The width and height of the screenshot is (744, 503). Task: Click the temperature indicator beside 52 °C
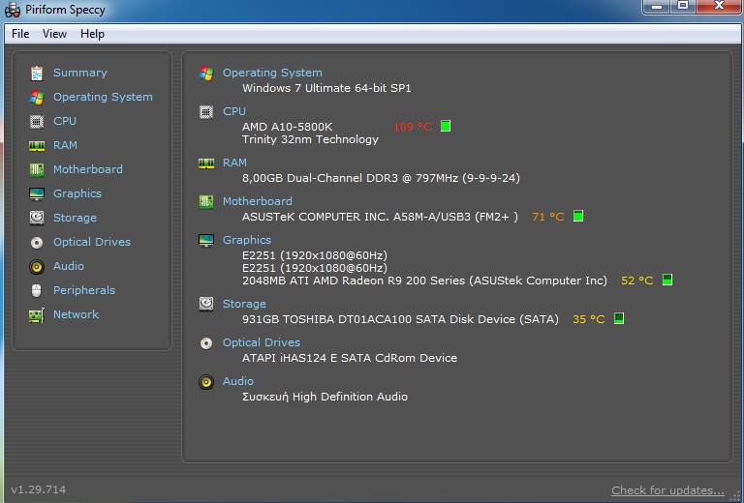click(667, 280)
